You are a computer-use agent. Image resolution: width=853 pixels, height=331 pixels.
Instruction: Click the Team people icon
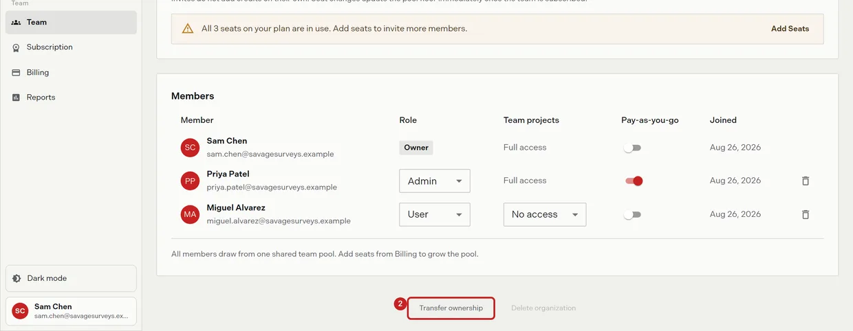(17, 22)
